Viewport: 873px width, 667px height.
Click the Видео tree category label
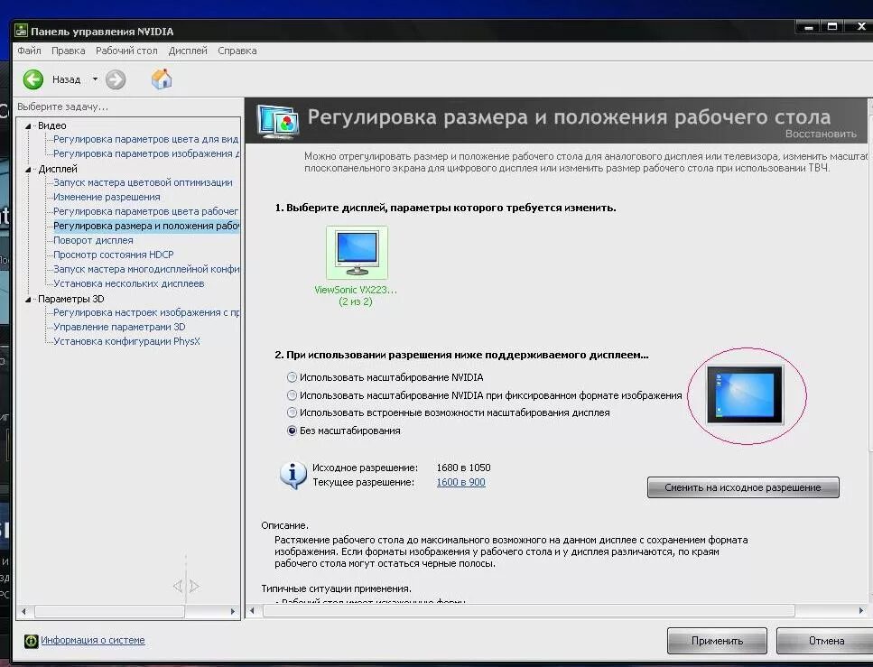pyautogui.click(x=51, y=125)
